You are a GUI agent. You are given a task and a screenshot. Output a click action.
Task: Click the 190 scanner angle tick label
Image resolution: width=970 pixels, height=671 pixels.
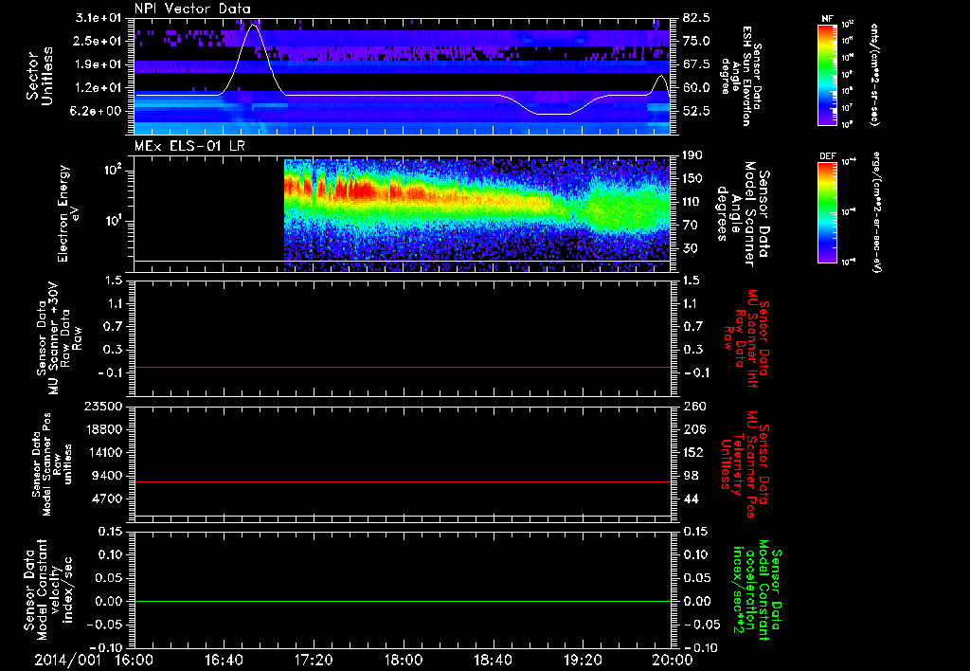(x=694, y=155)
